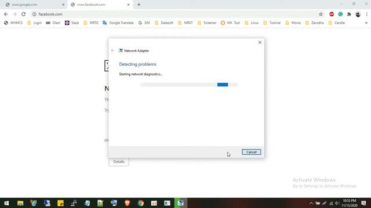Open the taskbar clock and date
The image size is (371, 208).
pos(350,203)
